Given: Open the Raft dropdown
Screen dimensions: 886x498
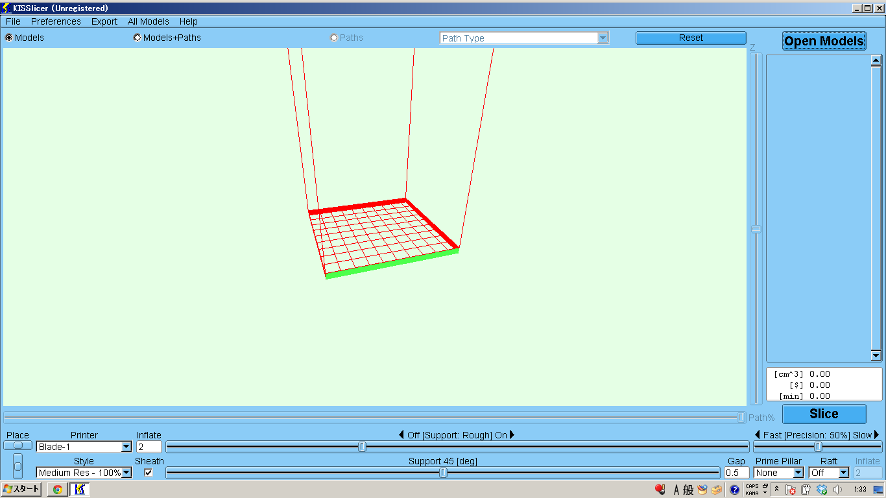Looking at the screenshot, I should [843, 473].
